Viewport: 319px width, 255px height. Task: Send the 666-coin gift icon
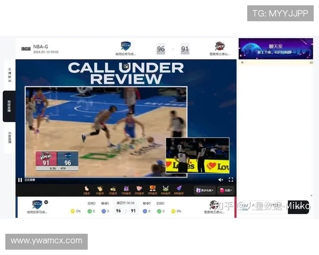coord(166,188)
